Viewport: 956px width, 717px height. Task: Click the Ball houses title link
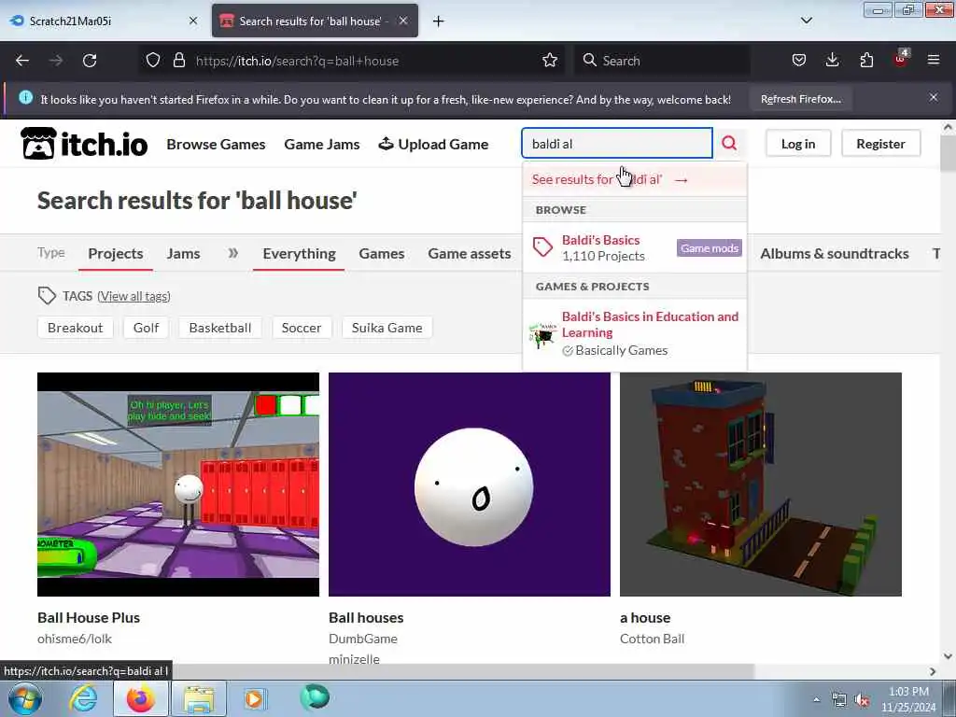click(x=366, y=618)
